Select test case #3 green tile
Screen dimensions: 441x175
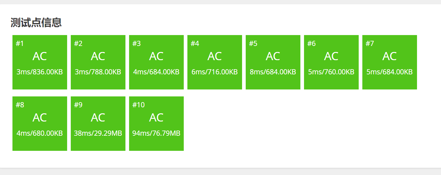156,62
